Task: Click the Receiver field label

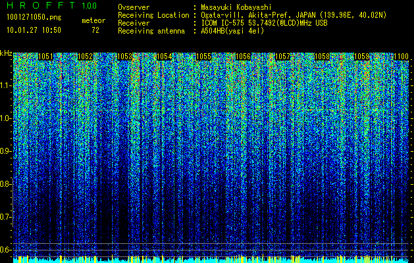Action: point(134,23)
